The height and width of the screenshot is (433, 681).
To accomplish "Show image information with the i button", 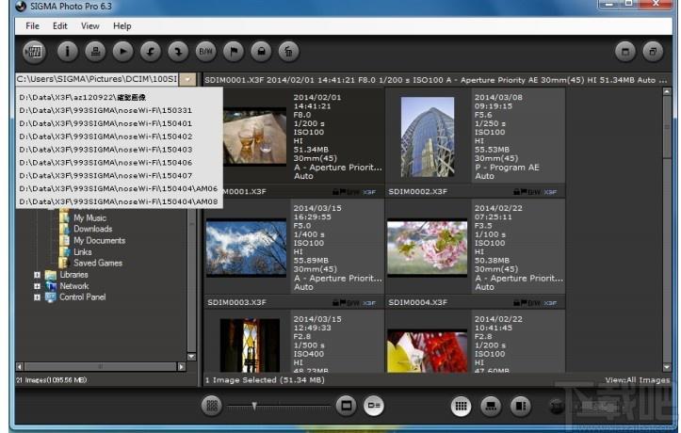I will (x=67, y=52).
